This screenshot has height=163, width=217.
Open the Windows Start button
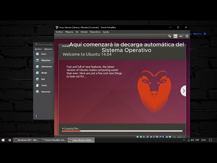[x=3, y=140]
